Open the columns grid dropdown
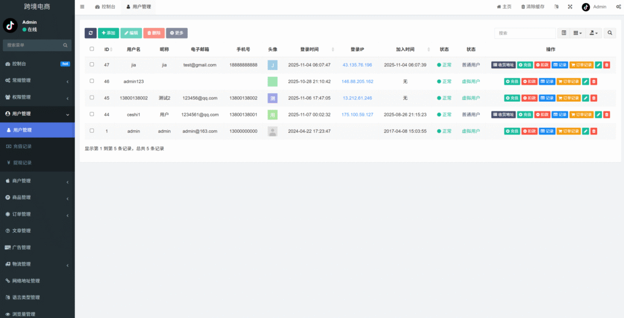The image size is (624, 318). point(577,33)
